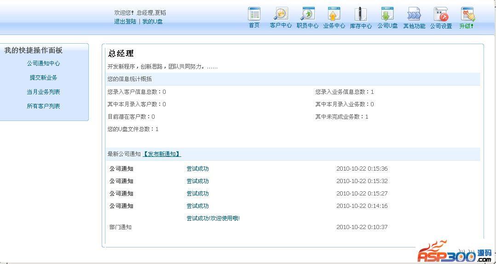Open the 我的U盘 link

[x=152, y=22]
